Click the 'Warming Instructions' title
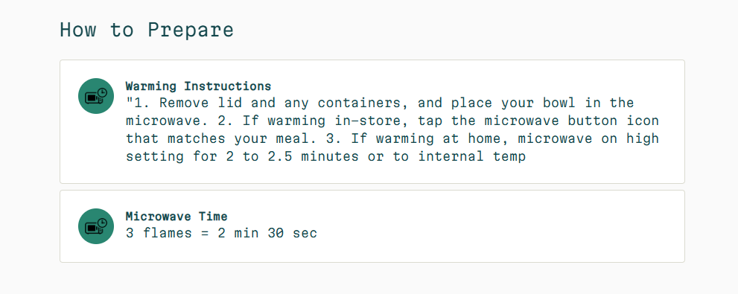Screen dimensions: 738x294 pos(198,86)
